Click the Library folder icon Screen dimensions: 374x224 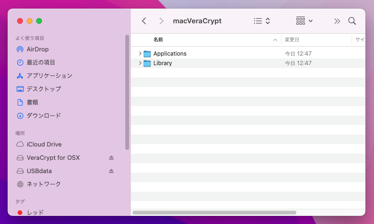pyautogui.click(x=147, y=63)
